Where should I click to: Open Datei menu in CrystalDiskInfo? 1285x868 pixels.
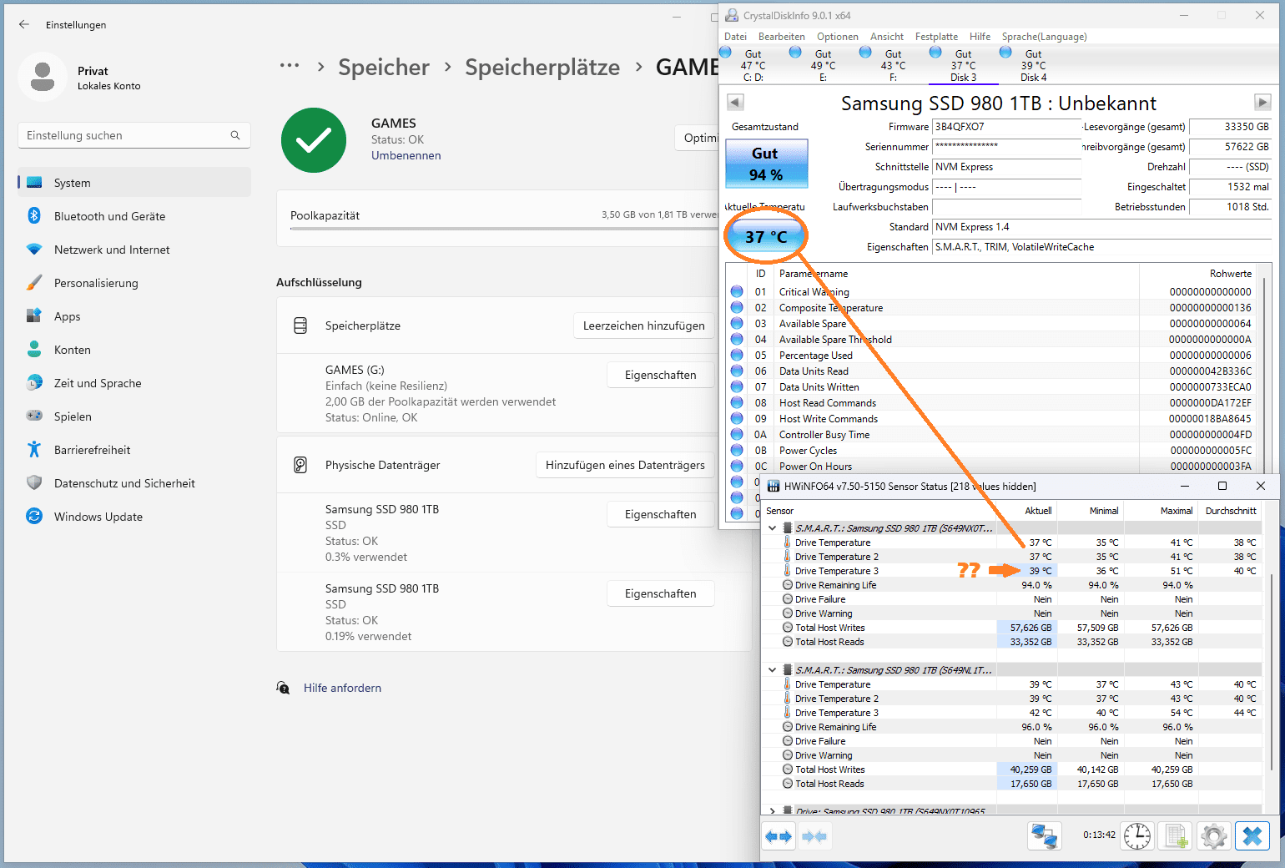pyautogui.click(x=735, y=37)
